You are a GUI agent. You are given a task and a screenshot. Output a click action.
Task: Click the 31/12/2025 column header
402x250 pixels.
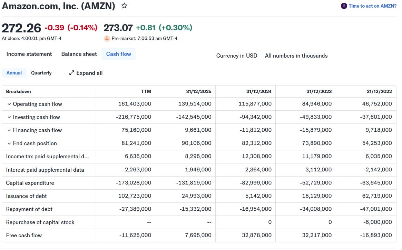(x=199, y=91)
